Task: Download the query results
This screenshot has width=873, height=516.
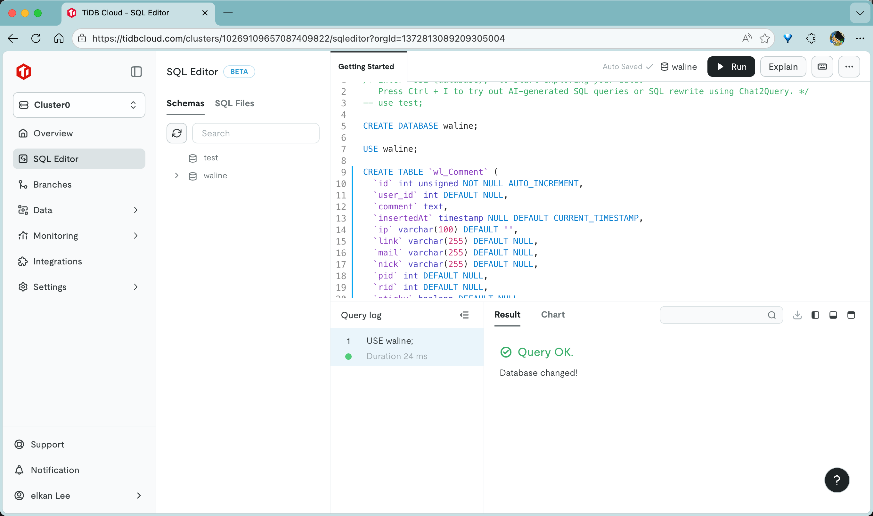Action: pyautogui.click(x=797, y=315)
